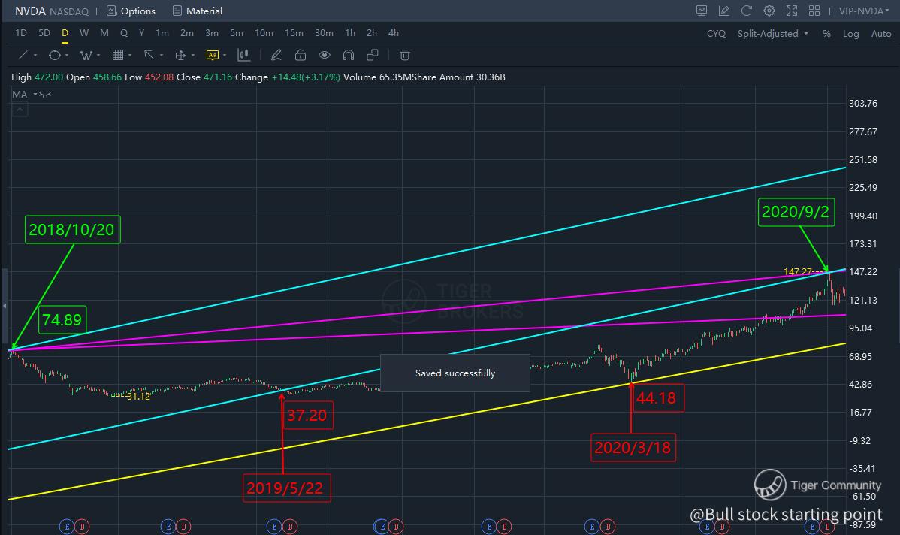Switch to the 5m timeframe
The width and height of the screenshot is (900, 535).
tap(237, 33)
